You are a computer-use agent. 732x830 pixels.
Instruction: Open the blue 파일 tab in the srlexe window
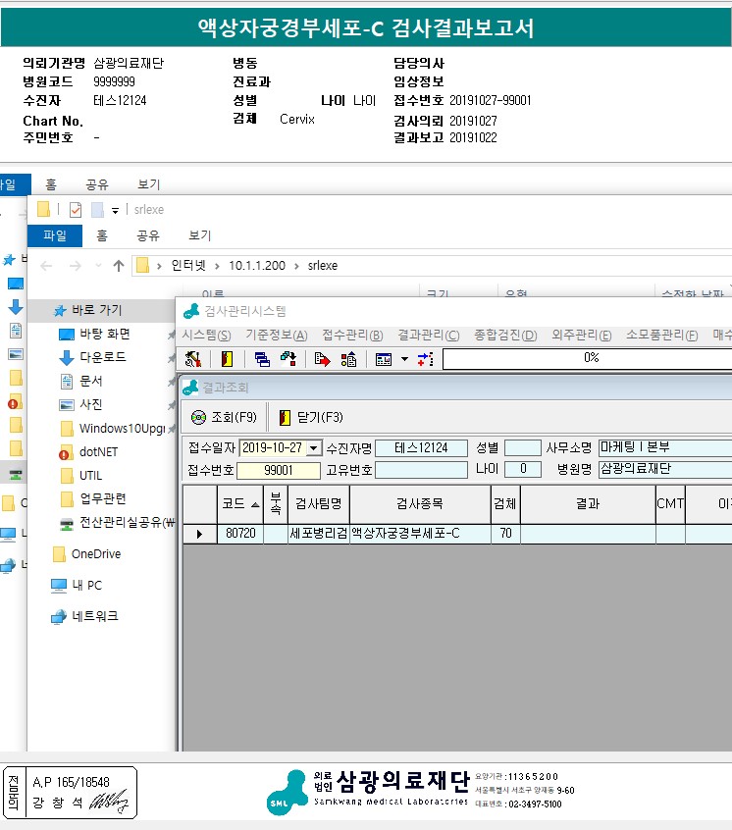coord(55,235)
